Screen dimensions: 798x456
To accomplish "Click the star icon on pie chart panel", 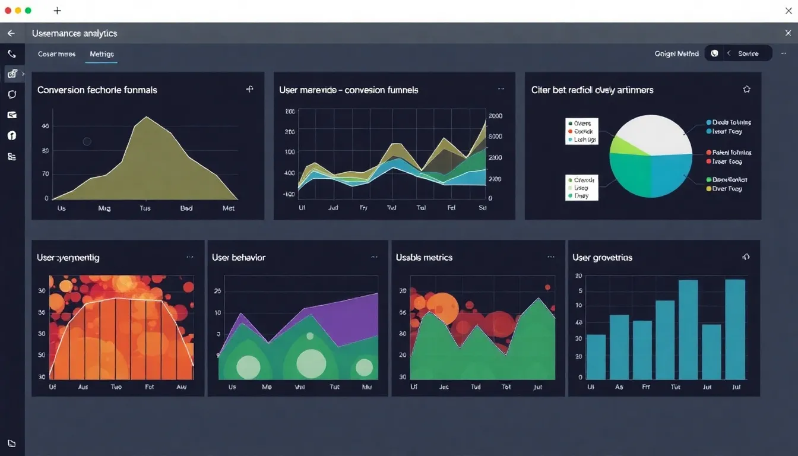I will point(746,89).
